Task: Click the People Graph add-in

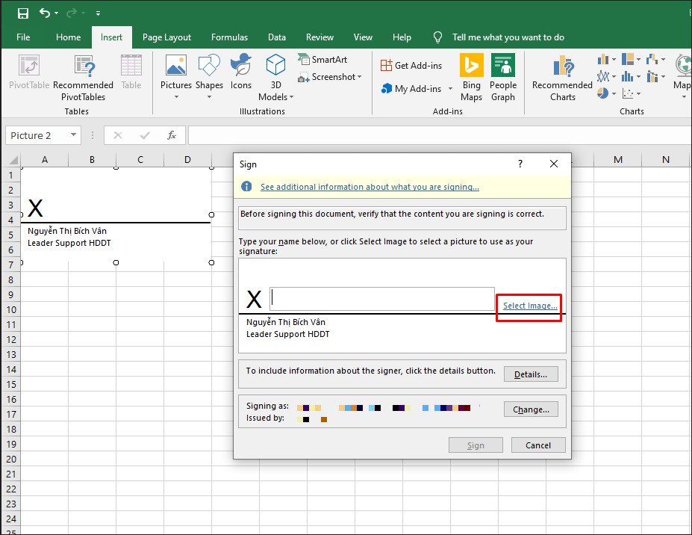Action: coord(503,78)
